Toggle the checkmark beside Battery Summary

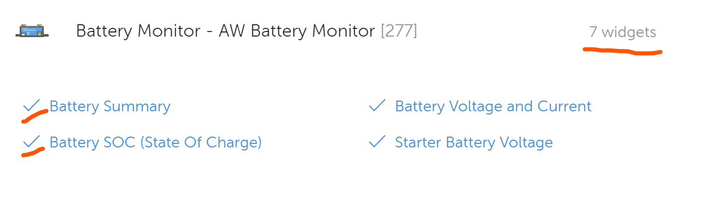coord(32,106)
